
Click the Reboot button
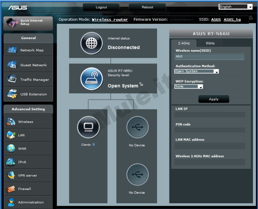147,7
